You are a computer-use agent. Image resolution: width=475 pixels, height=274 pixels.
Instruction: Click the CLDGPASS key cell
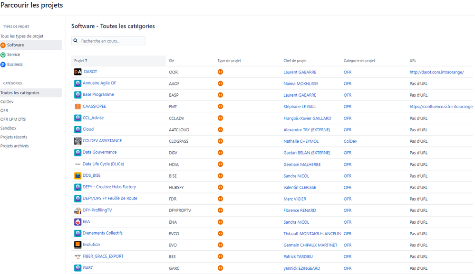click(x=178, y=141)
